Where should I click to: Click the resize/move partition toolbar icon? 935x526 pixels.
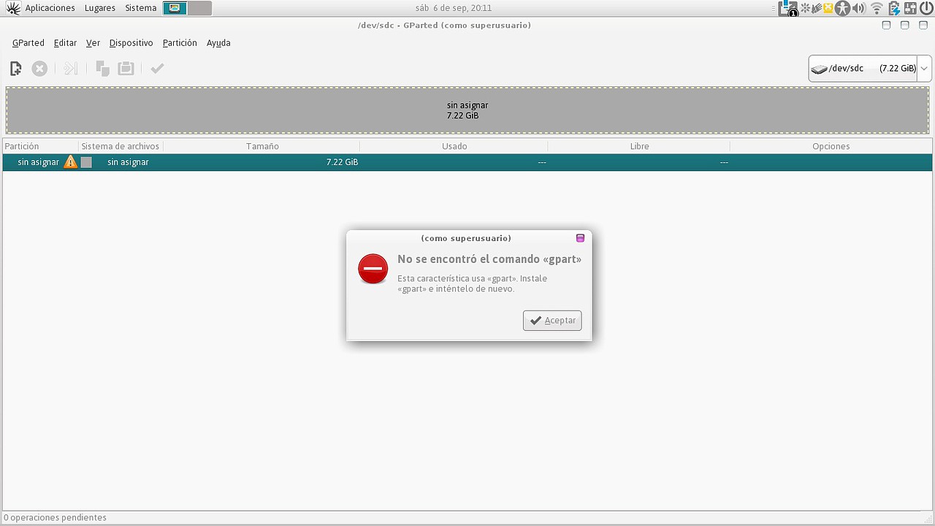[x=70, y=69]
